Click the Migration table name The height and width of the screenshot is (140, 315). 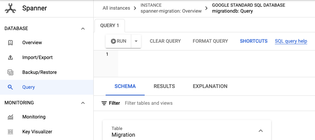[123, 134]
